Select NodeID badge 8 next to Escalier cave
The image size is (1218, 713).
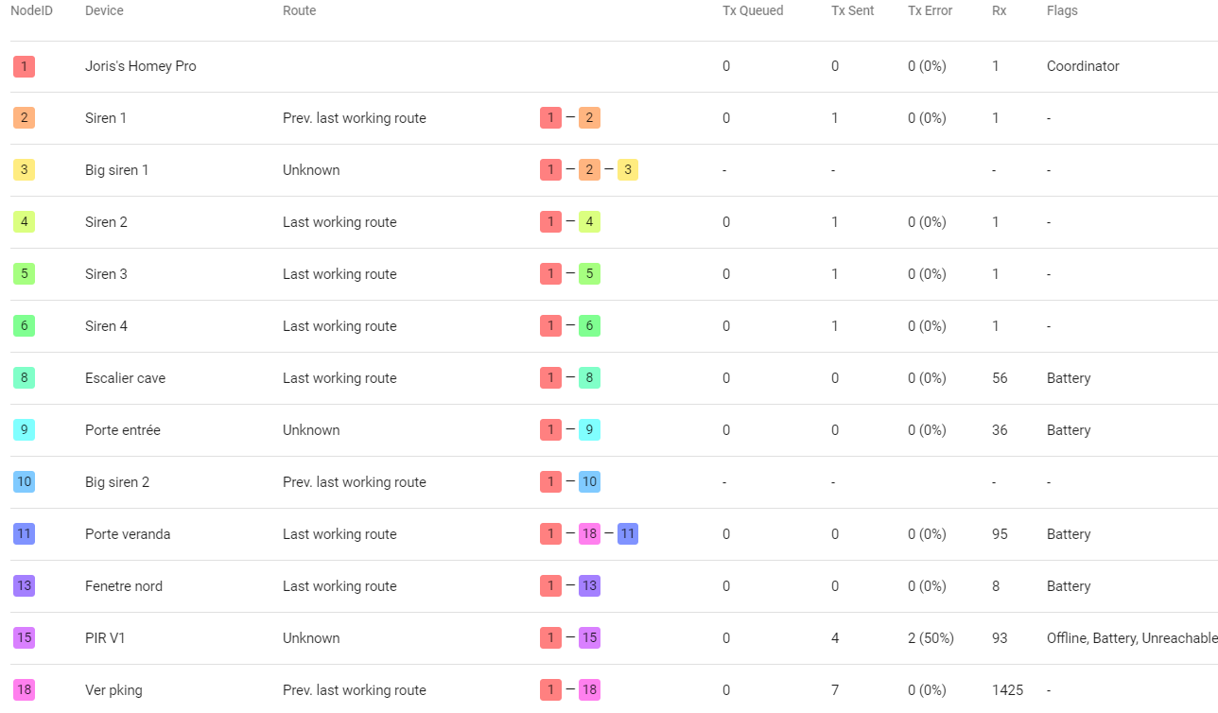point(24,378)
